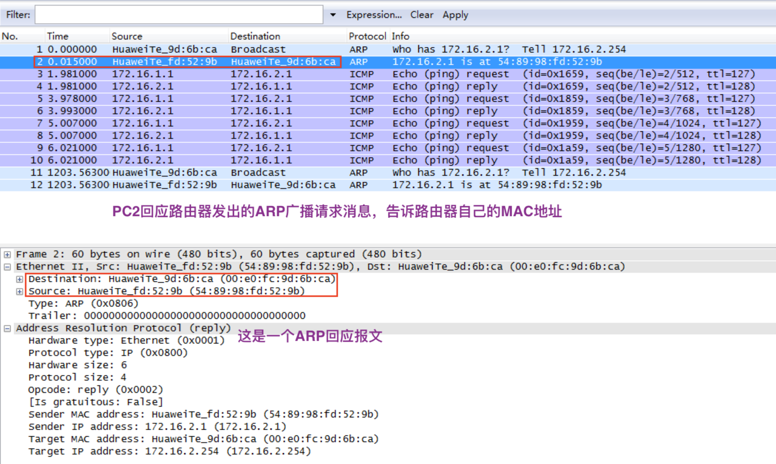This screenshot has height=464, width=776.
Task: Expand the Ethernet Source field node
Action: point(20,291)
